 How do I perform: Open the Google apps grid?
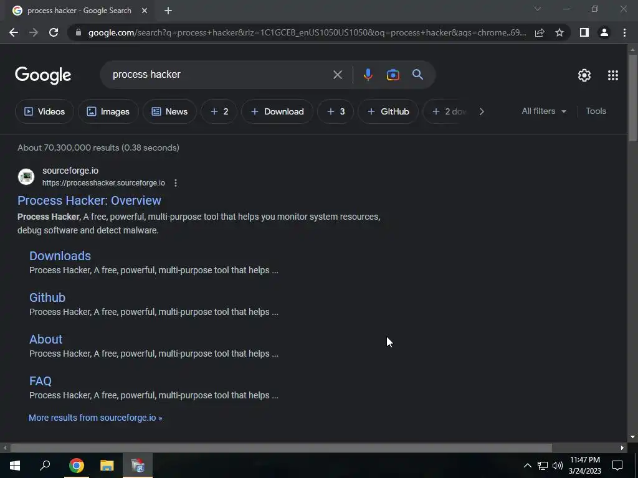pyautogui.click(x=613, y=75)
